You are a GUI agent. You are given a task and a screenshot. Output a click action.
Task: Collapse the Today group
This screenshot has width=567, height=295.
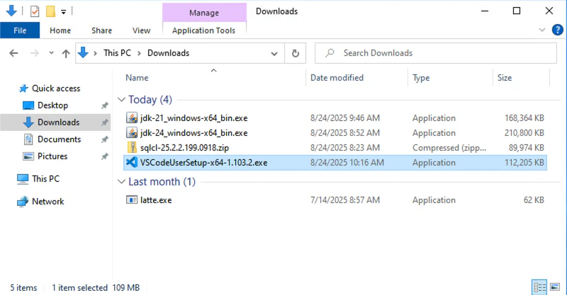point(121,100)
